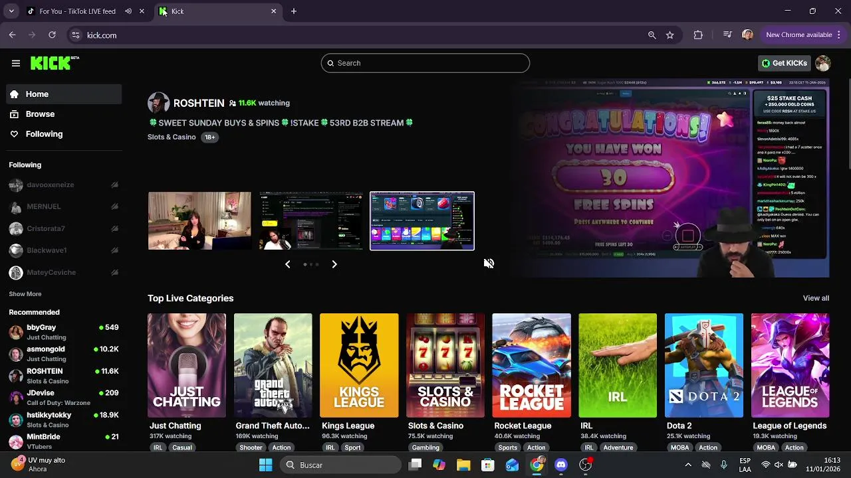Select the woman IRL stream thumbnail

click(199, 221)
